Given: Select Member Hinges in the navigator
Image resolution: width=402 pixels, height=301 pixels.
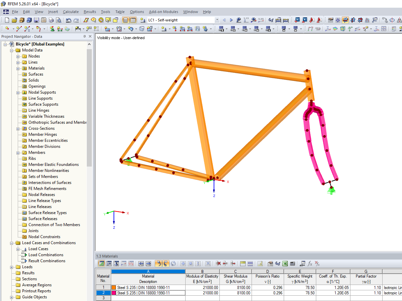Looking at the screenshot, I should coord(43,134).
